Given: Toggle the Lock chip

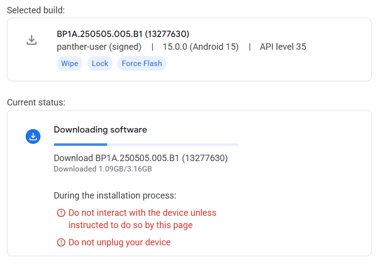Looking at the screenshot, I should (100, 64).
